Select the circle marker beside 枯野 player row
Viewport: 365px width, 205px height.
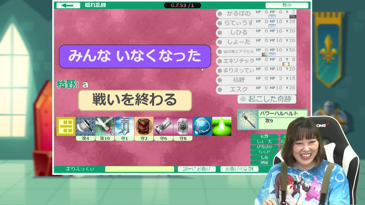[x=219, y=80]
